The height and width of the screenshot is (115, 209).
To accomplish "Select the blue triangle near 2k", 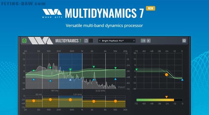I will 94,80.
